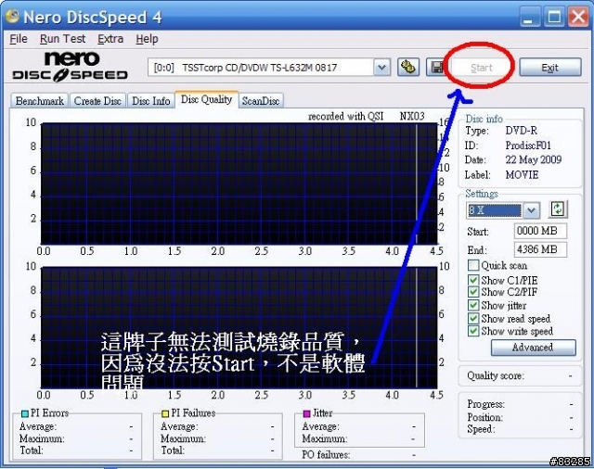Image resolution: width=594 pixels, height=469 pixels.
Task: Uncheck Show C1/PIE
Action: pyautogui.click(x=473, y=280)
